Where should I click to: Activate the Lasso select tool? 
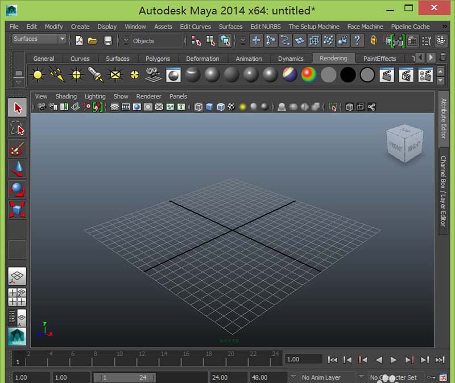[18, 128]
